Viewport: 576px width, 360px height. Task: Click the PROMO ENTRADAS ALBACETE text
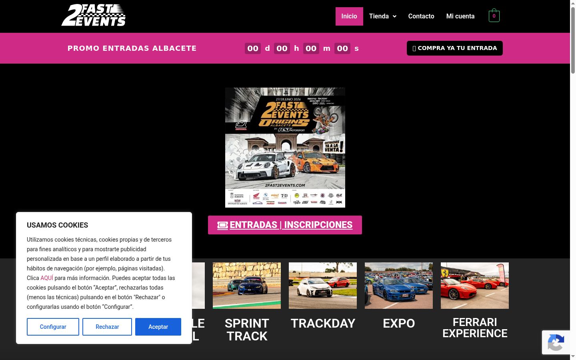(132, 48)
